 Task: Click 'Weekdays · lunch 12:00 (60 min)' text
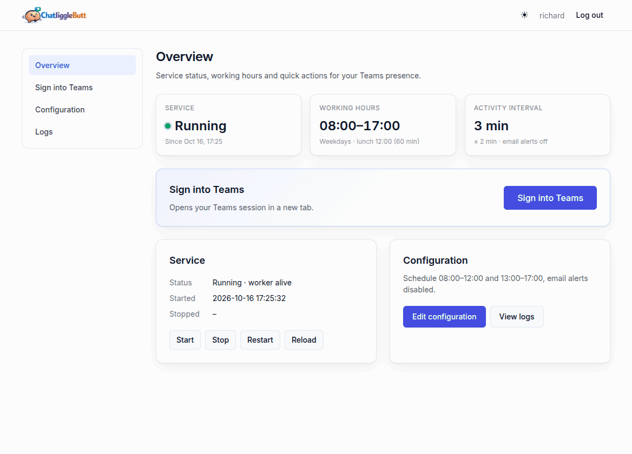point(369,141)
